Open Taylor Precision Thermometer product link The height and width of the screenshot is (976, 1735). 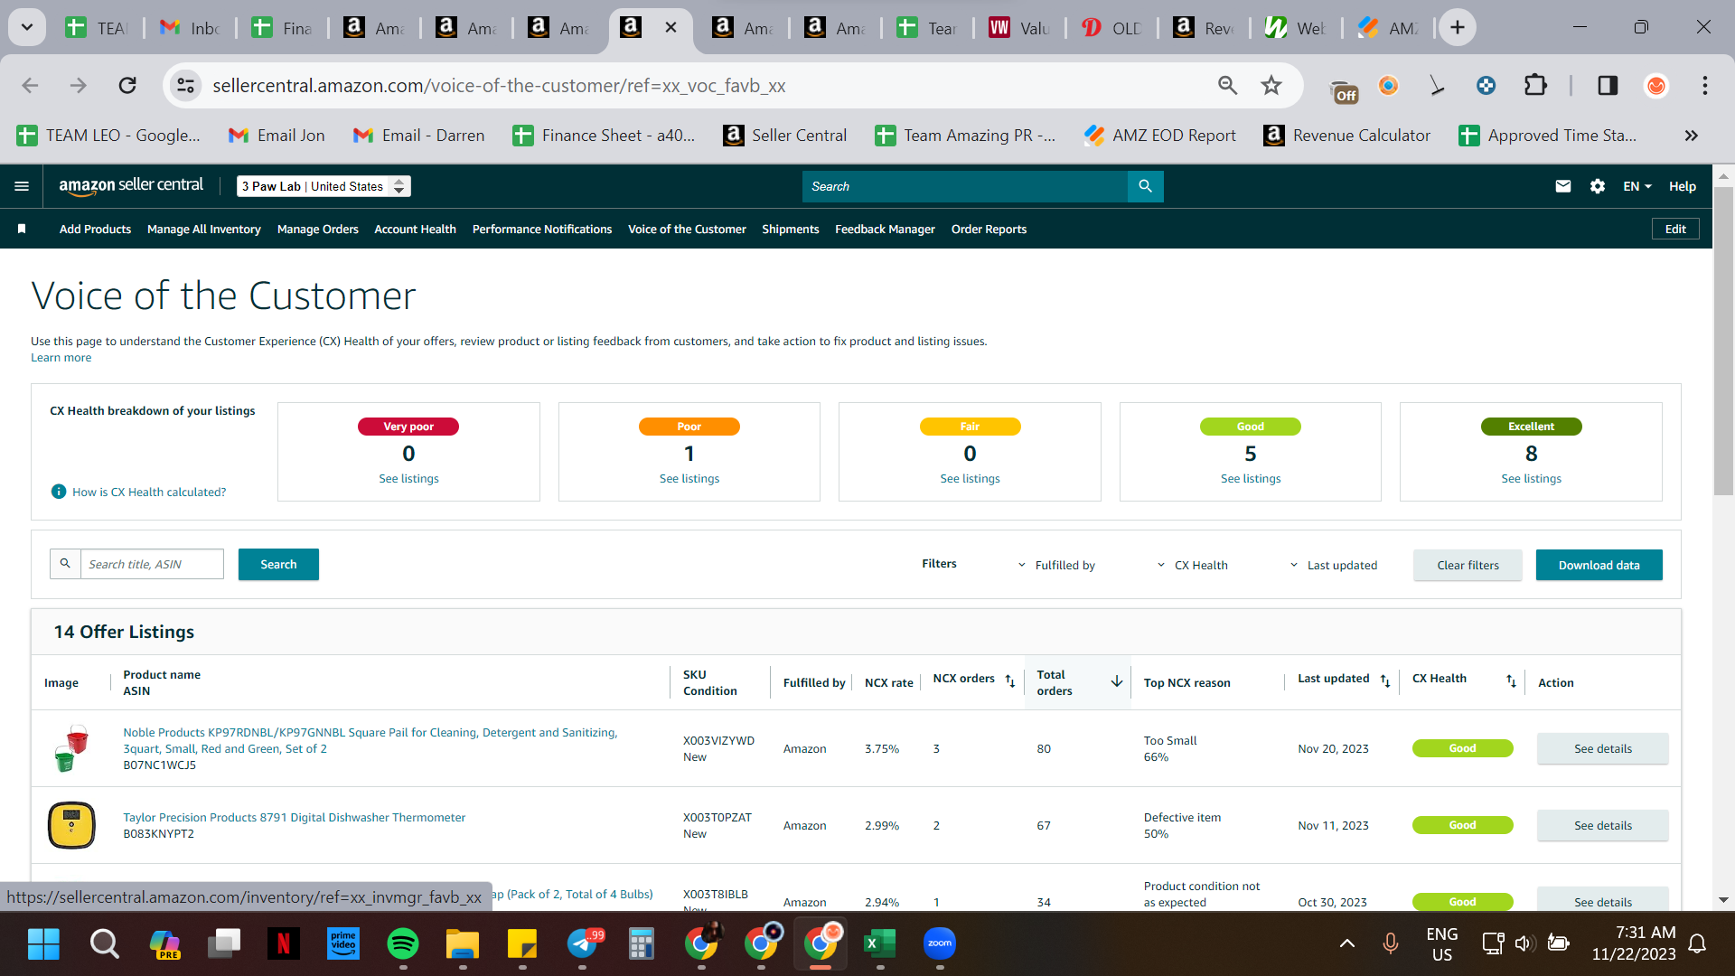pos(295,817)
